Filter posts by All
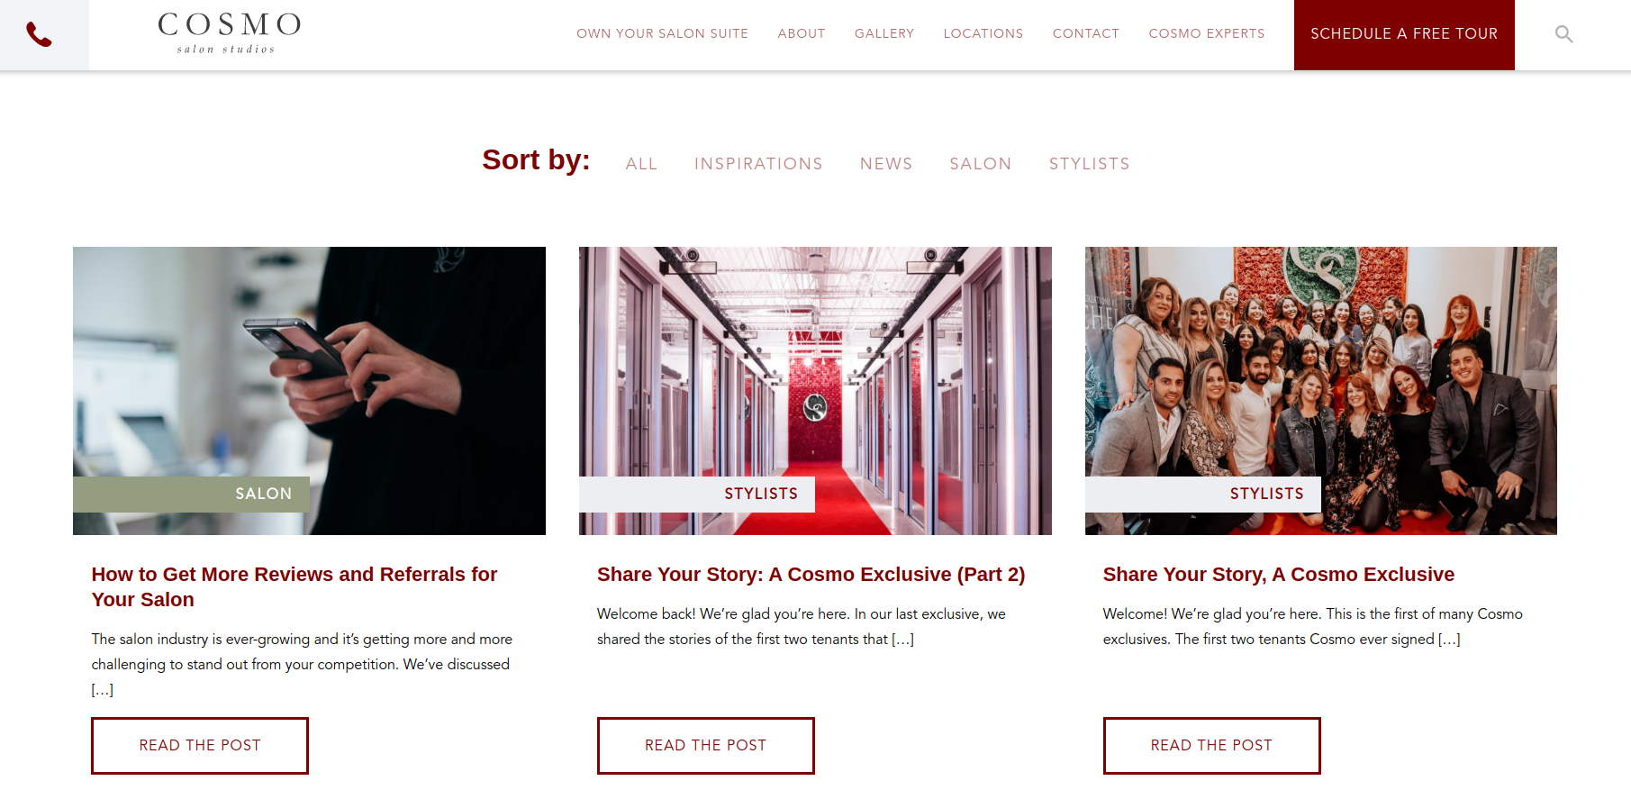 tap(641, 164)
